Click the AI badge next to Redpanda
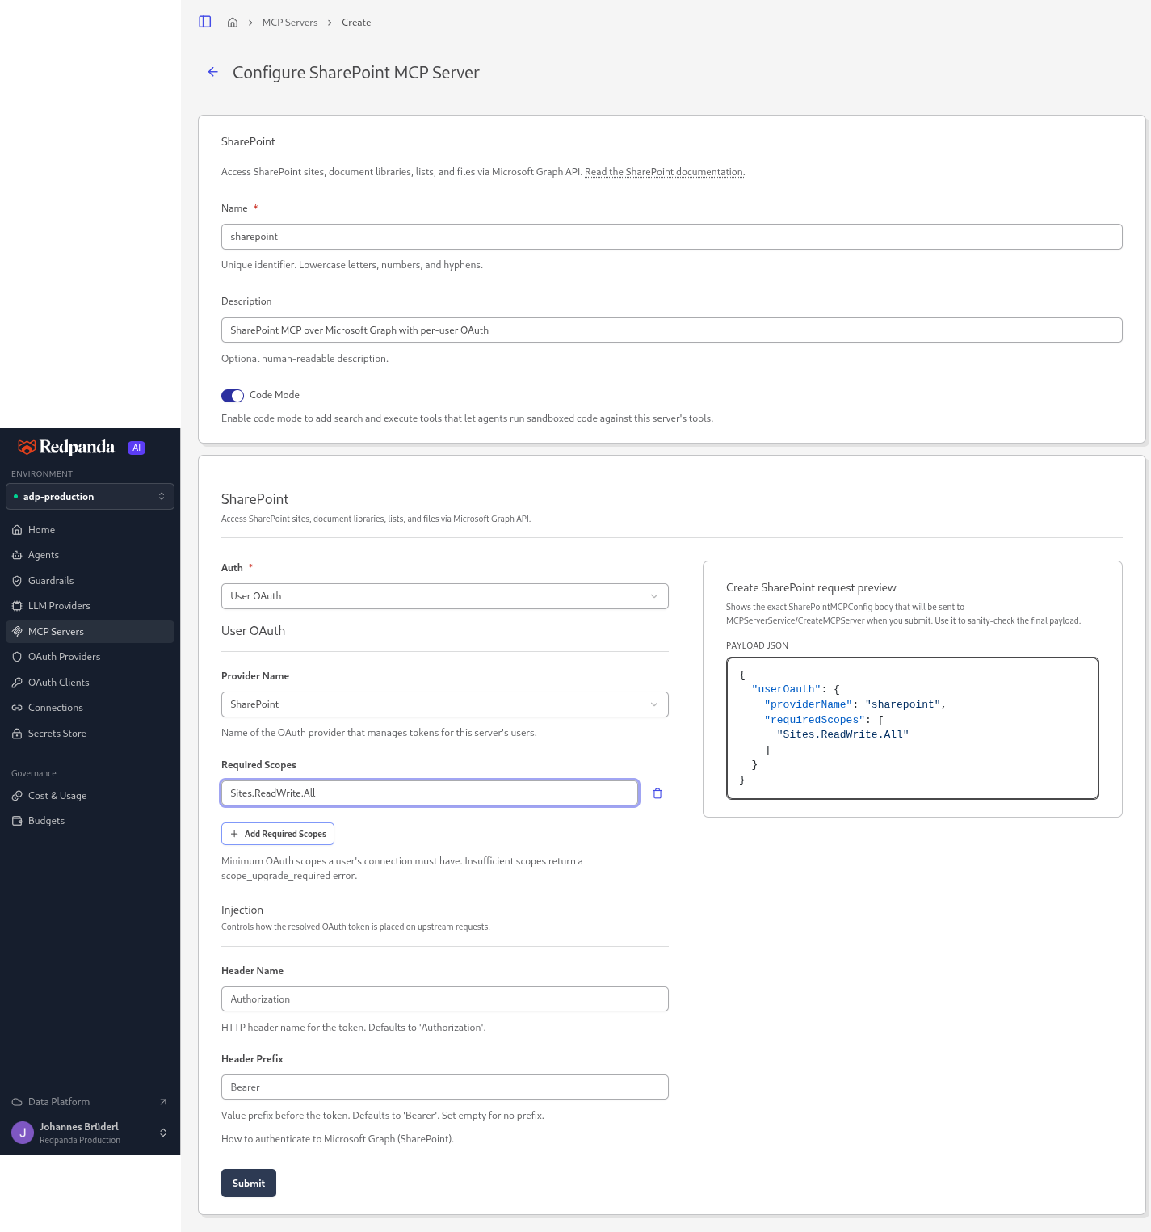The width and height of the screenshot is (1151, 1232). click(x=137, y=448)
